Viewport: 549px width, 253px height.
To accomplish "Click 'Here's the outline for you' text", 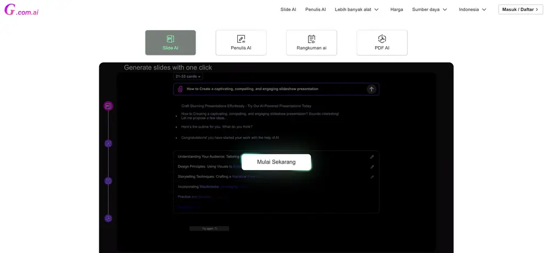I will 217,127.
